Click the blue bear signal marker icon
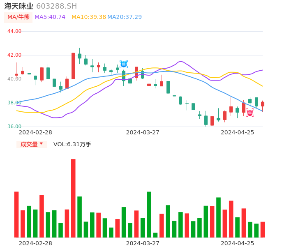This screenshot has width=282, height=249. [x=123, y=64]
